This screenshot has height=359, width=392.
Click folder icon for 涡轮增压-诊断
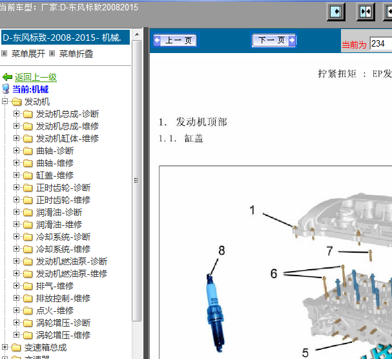pos(28,323)
